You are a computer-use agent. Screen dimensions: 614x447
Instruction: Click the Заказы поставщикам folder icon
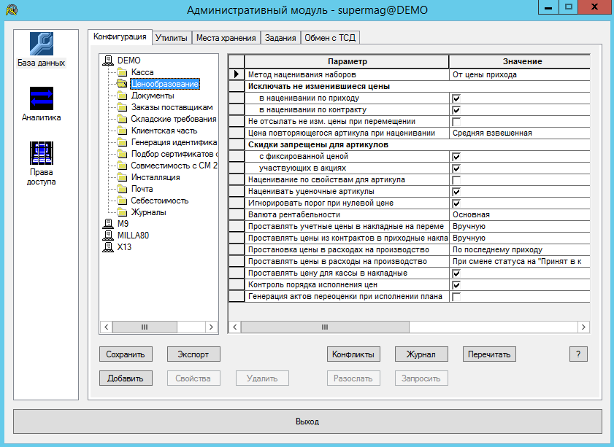pyautogui.click(x=122, y=107)
